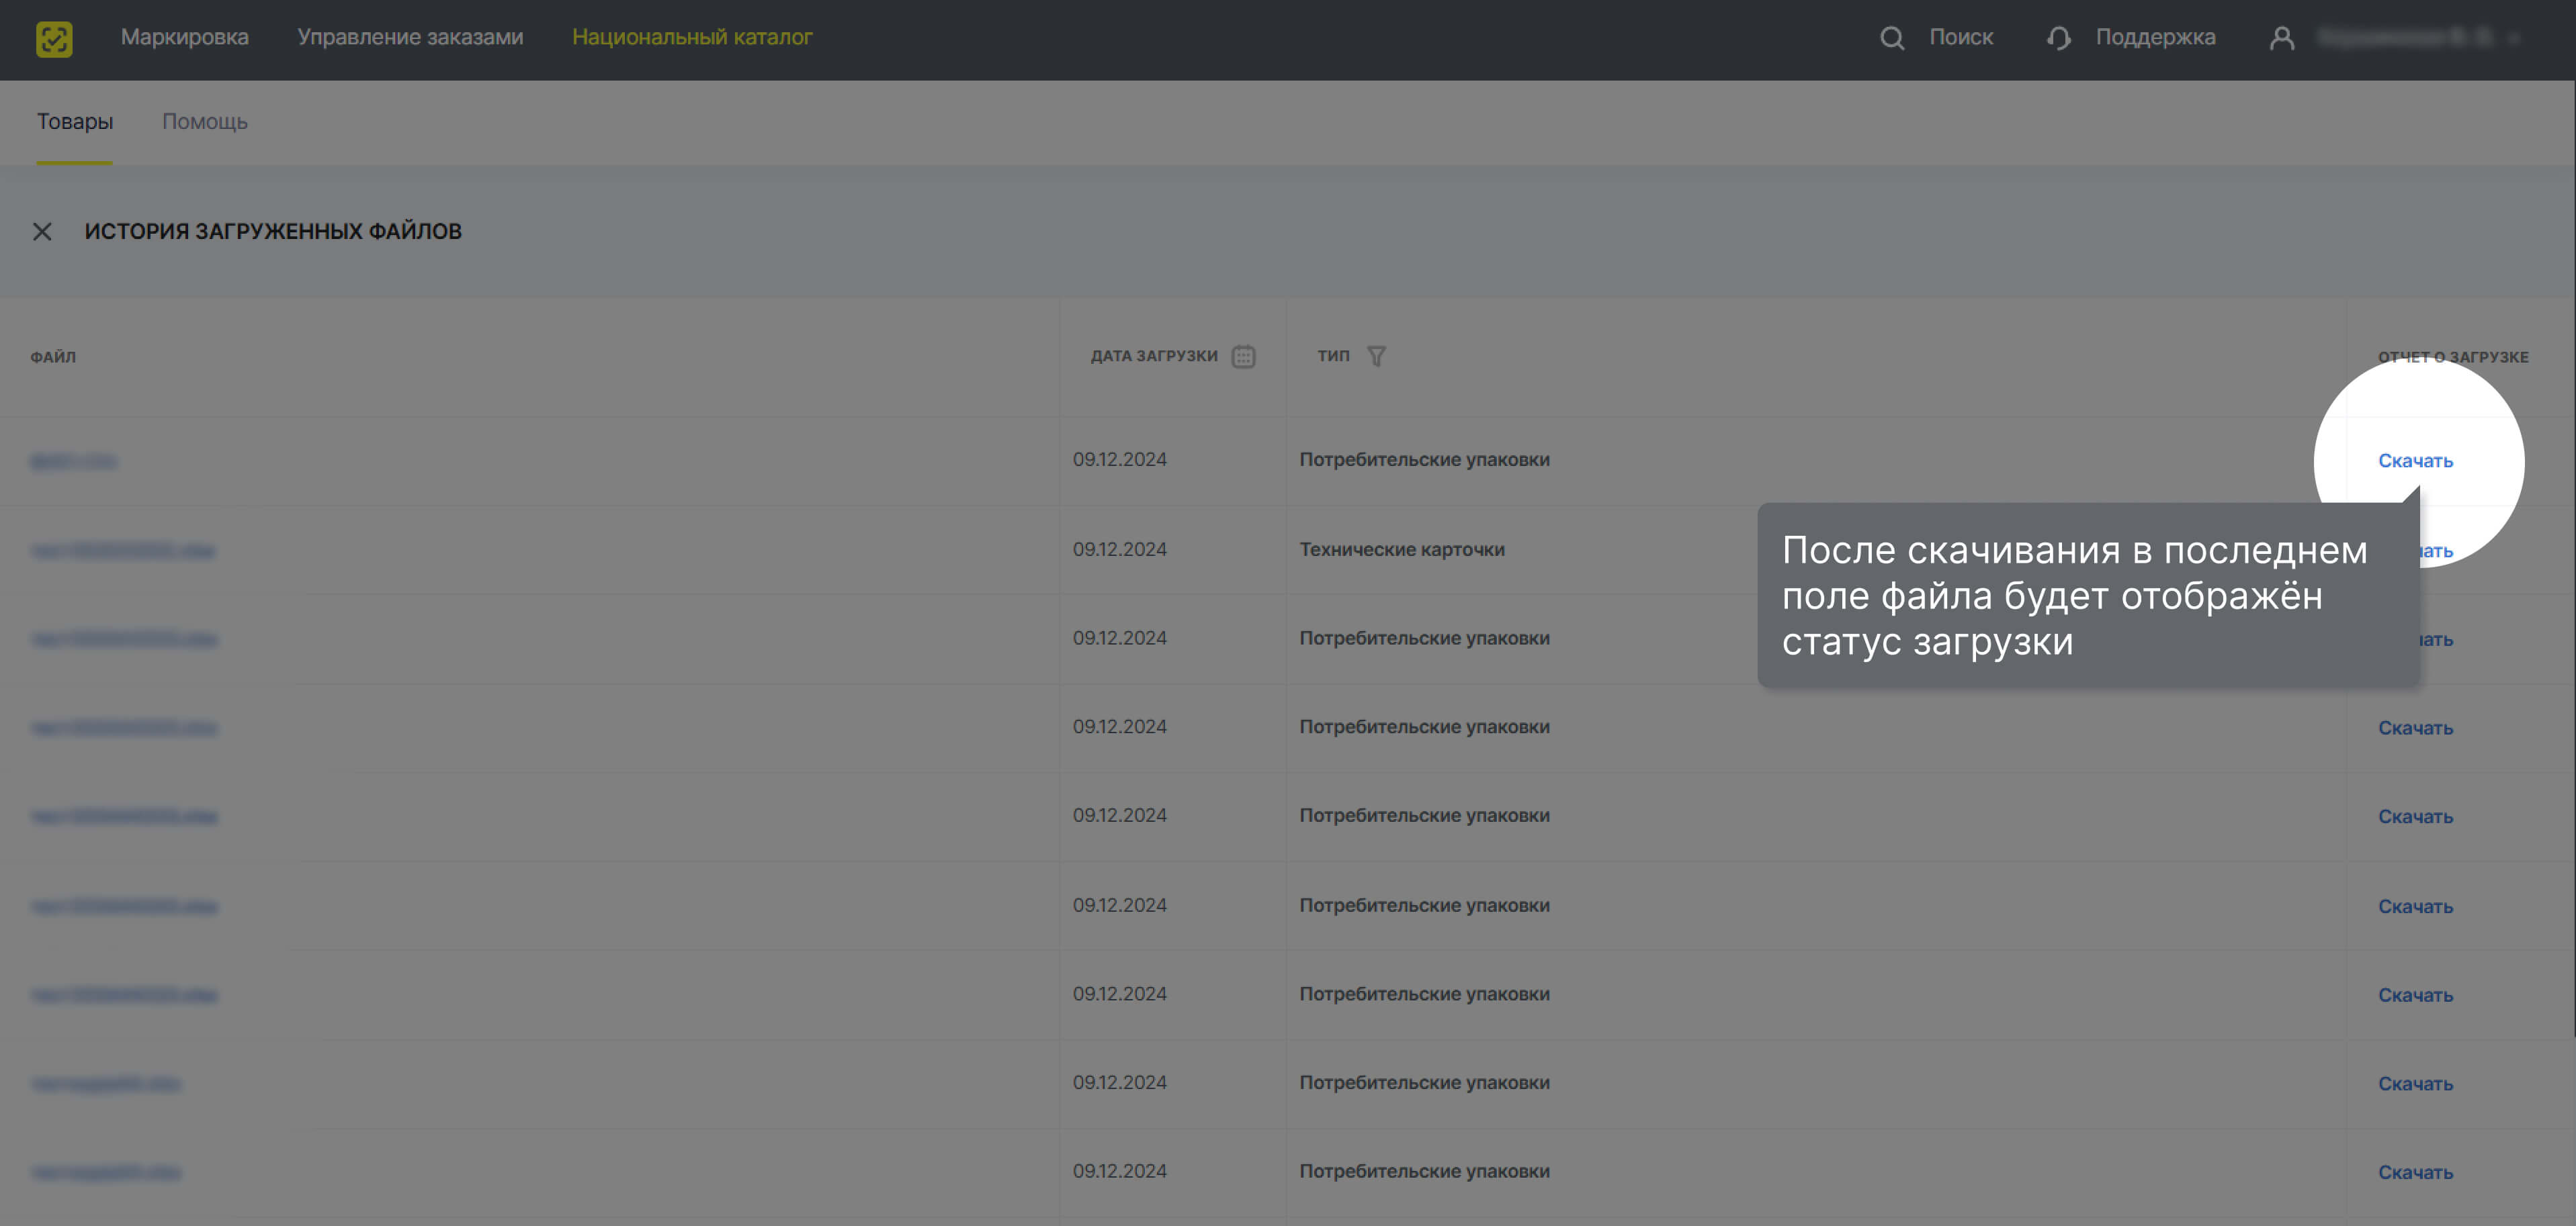
Task: Close the uploaded files history panel
Action: [x=42, y=232]
